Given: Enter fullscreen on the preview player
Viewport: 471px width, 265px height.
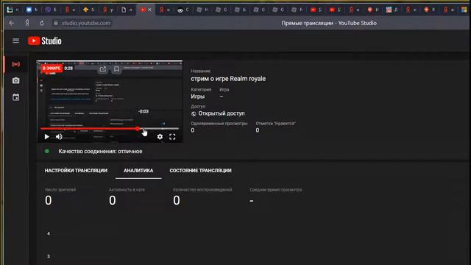Looking at the screenshot, I should [172, 137].
